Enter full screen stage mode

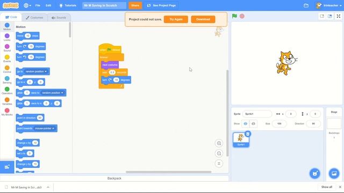pyautogui.click(x=339, y=16)
